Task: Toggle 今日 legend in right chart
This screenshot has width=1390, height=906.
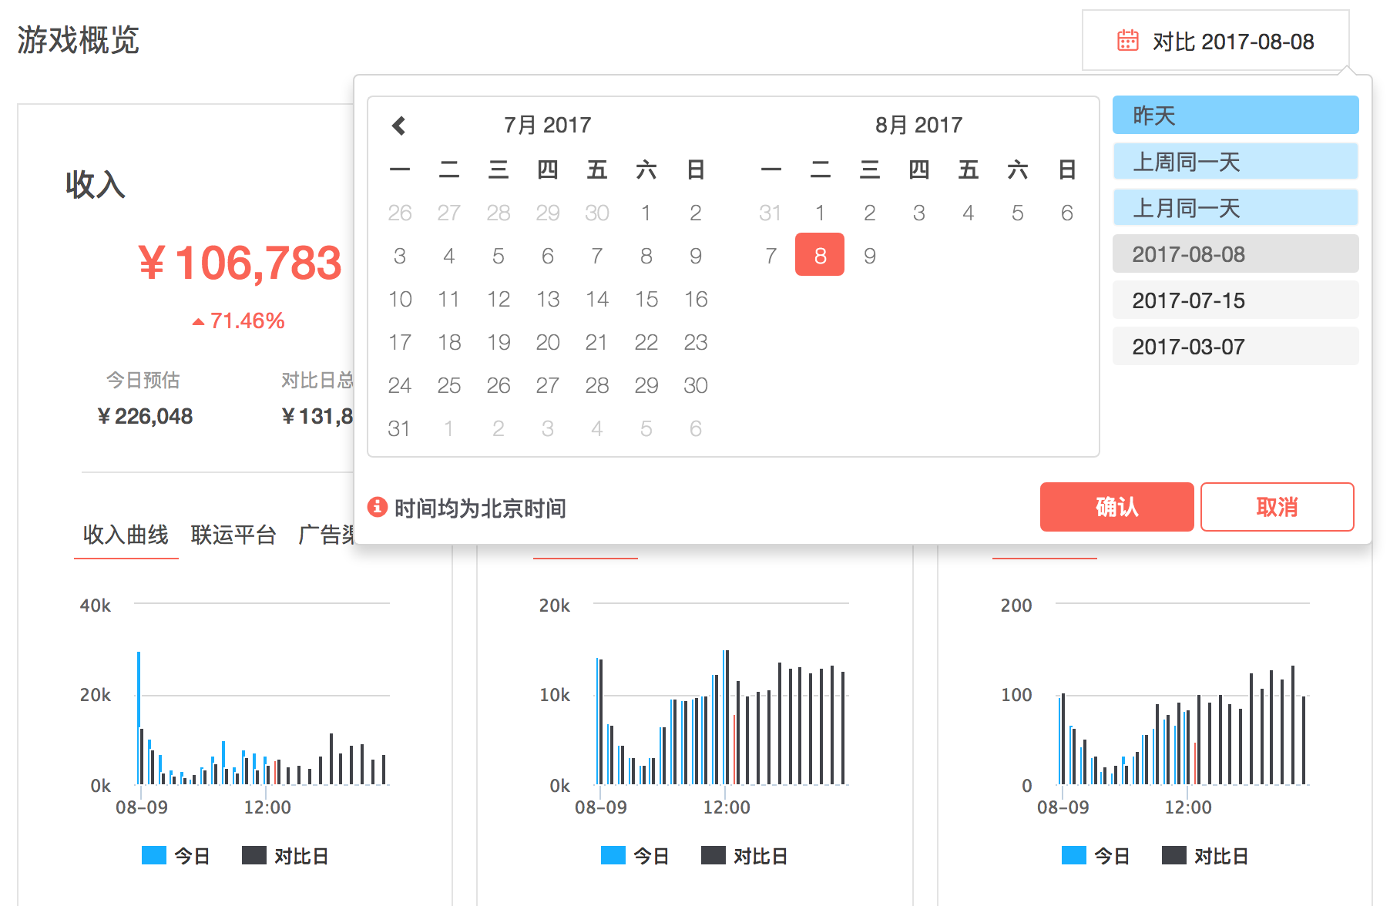Action: [x=1096, y=856]
